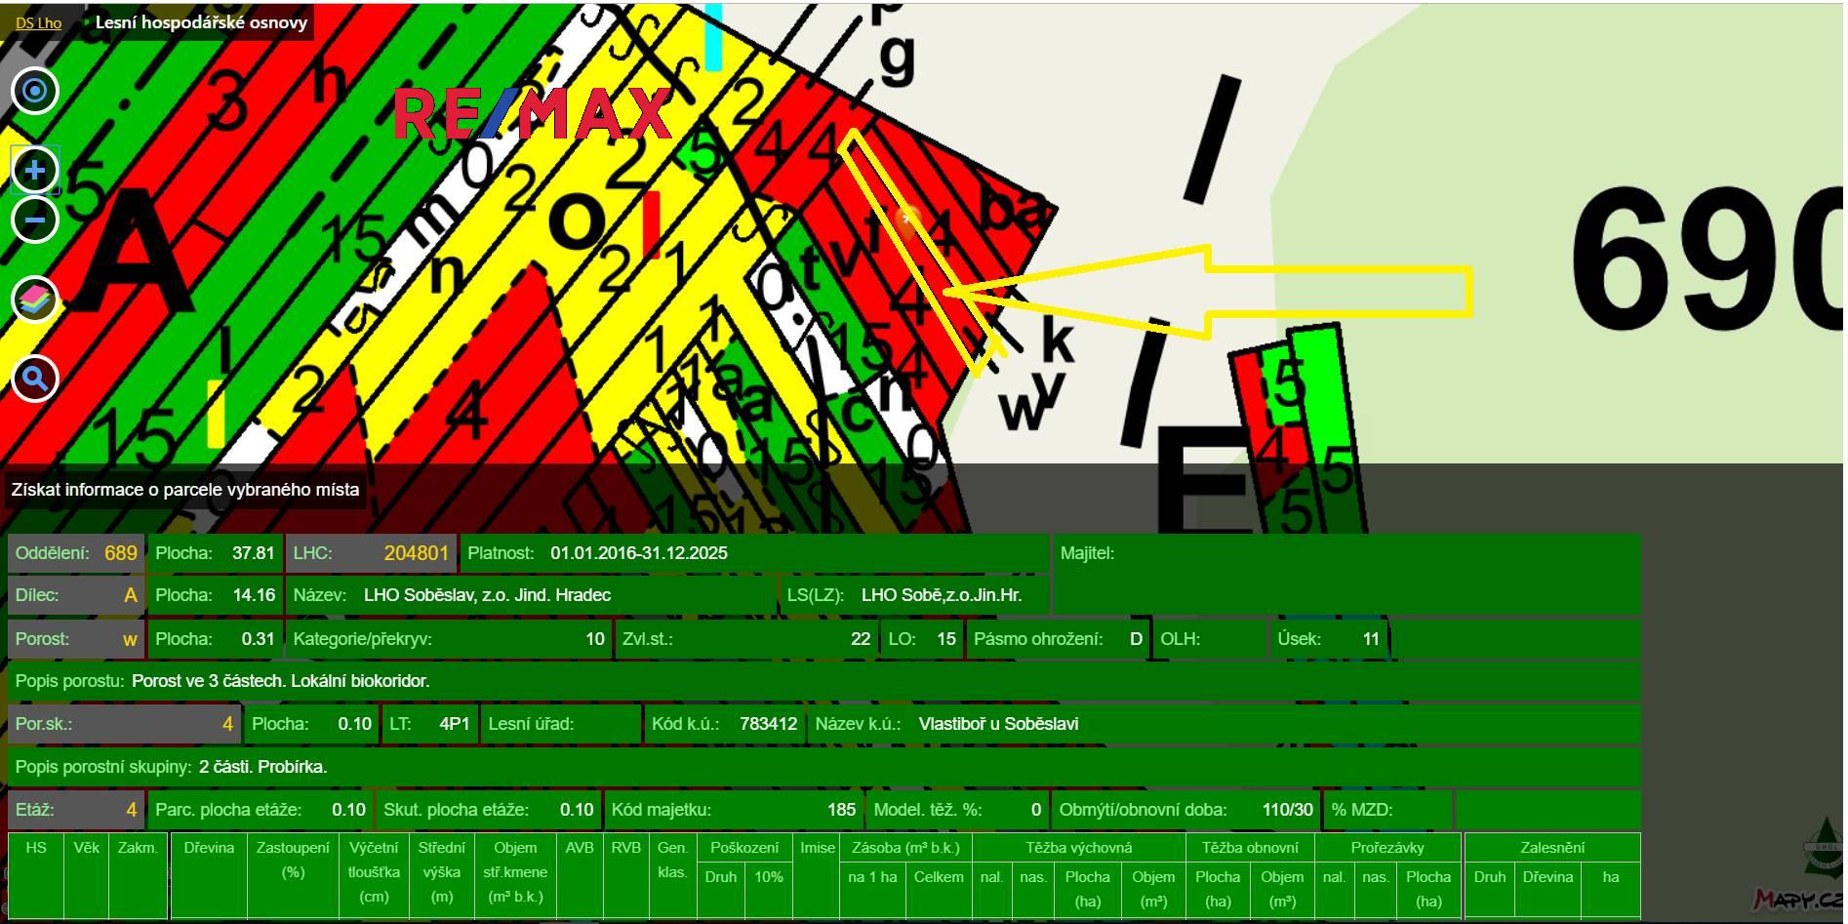Click the LO value 15
1848x924 pixels.
point(946,639)
